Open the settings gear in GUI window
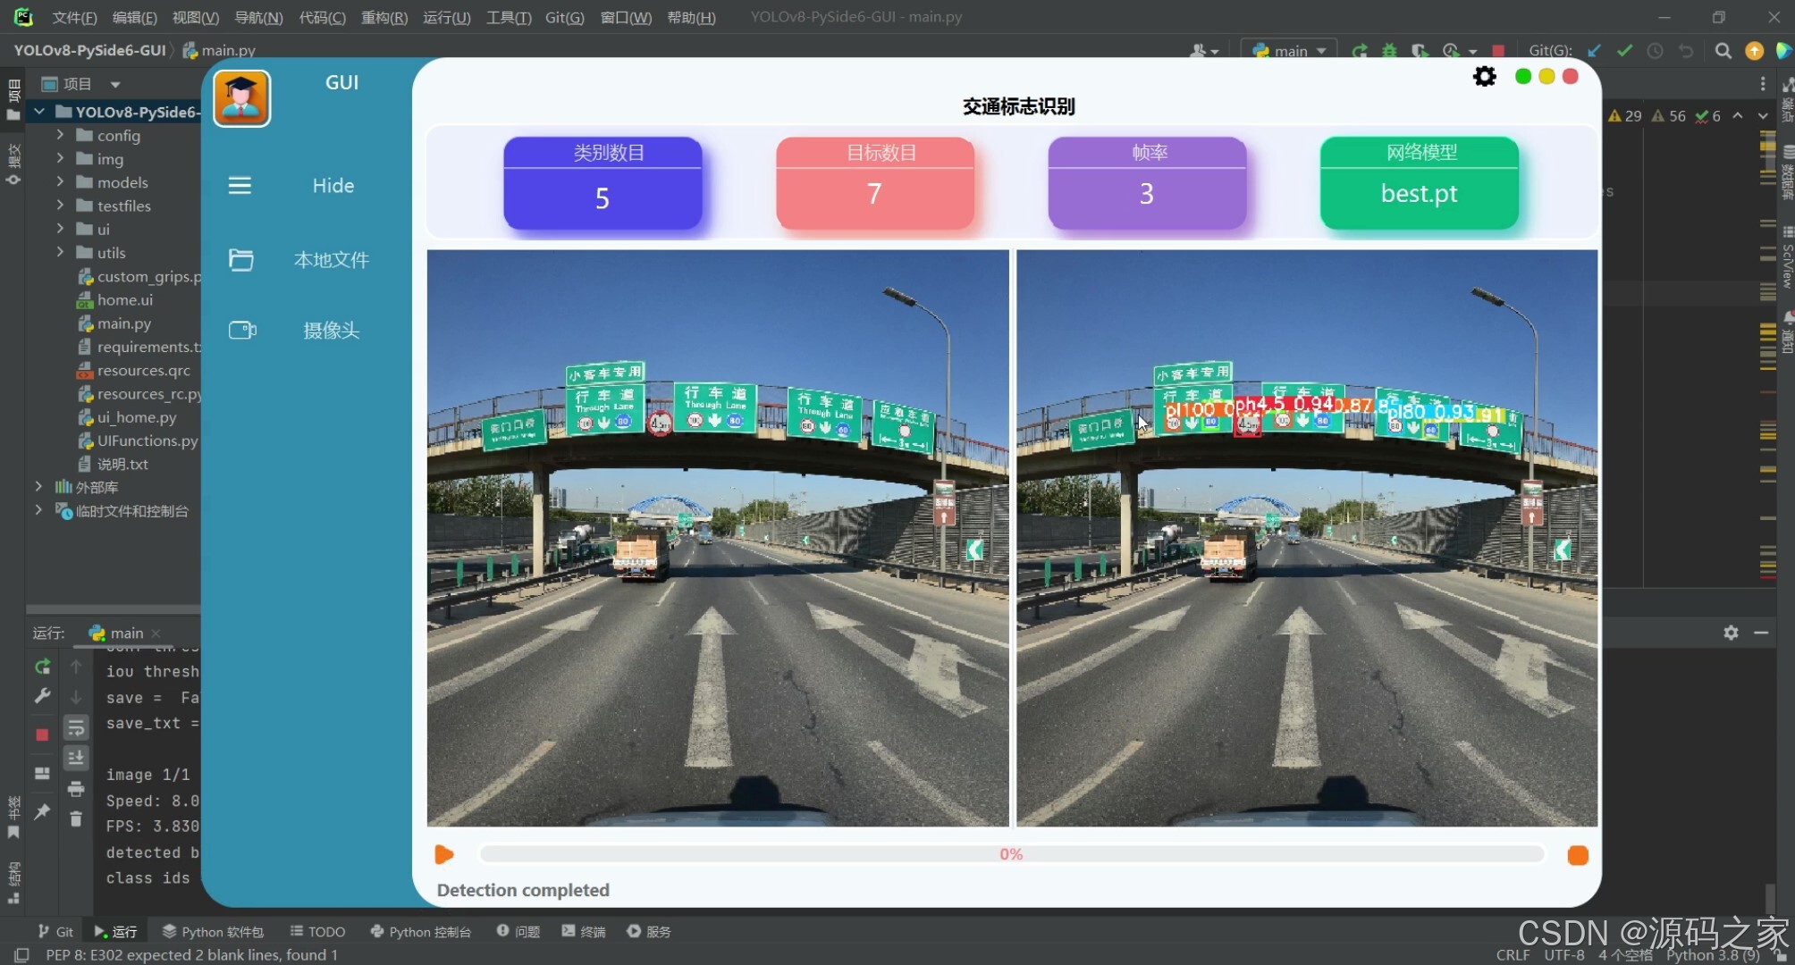The height and width of the screenshot is (965, 1795). pos(1484,77)
